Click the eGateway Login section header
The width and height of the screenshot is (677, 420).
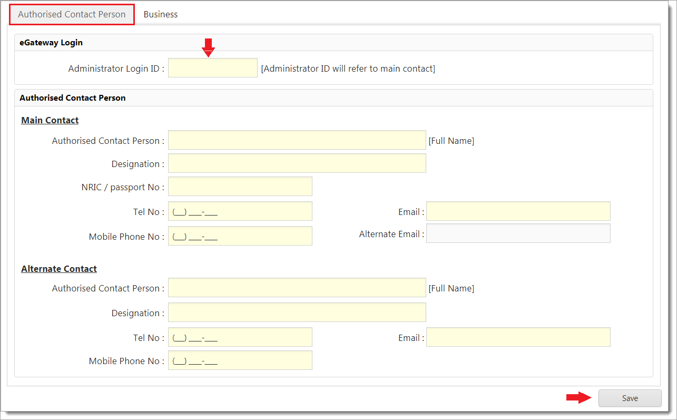pos(51,43)
